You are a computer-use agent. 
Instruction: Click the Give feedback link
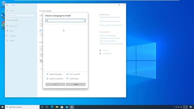pos(107,54)
